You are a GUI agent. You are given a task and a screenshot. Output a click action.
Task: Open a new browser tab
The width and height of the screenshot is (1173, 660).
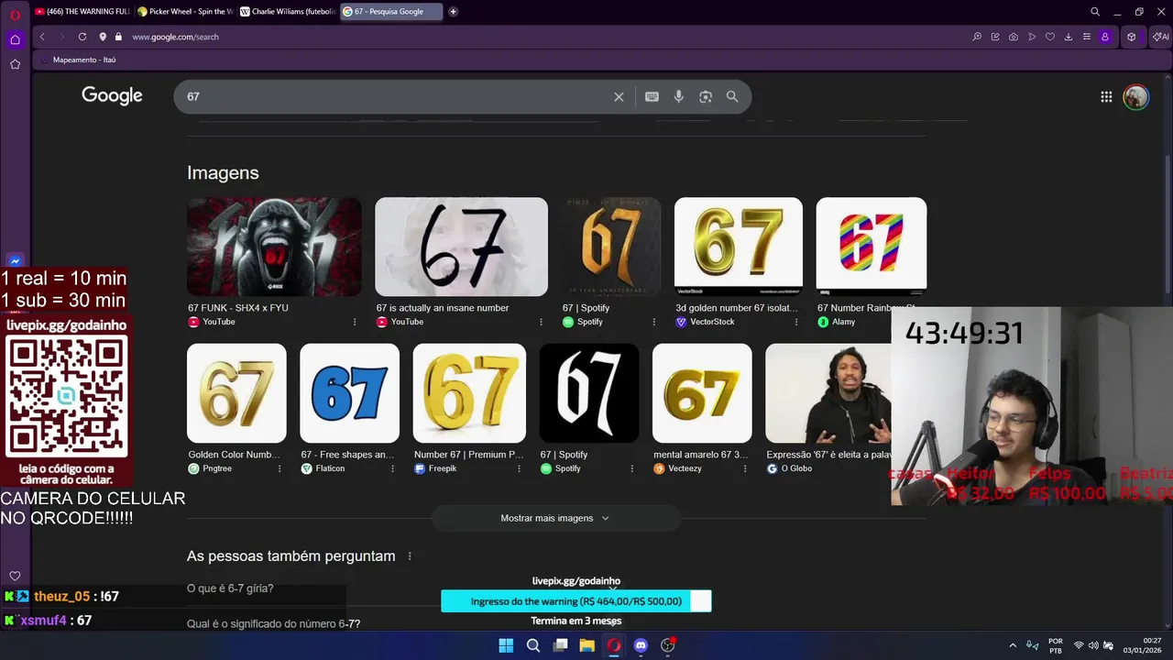[454, 12]
